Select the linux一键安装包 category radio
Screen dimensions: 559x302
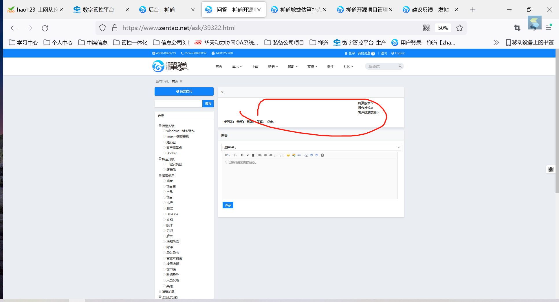click(x=164, y=136)
